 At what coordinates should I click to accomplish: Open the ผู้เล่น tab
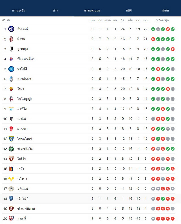[165, 10]
